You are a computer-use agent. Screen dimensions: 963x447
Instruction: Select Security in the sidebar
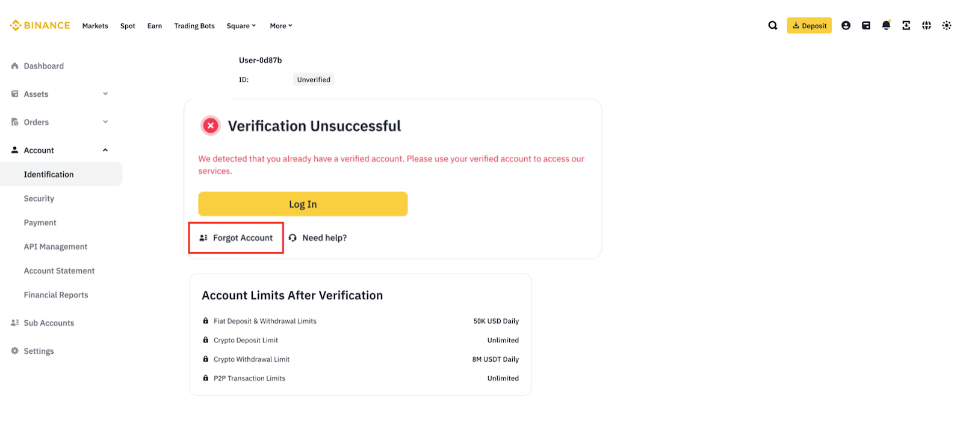(39, 199)
